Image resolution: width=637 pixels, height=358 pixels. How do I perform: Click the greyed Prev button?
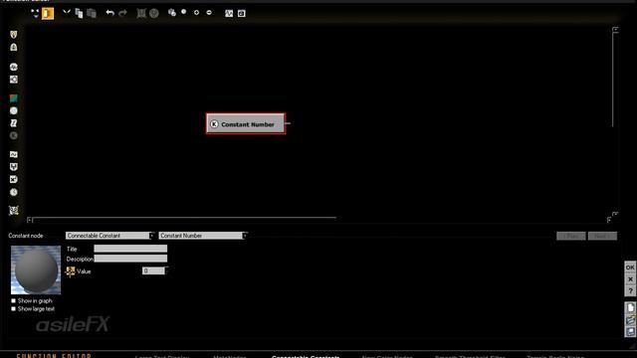pyautogui.click(x=570, y=236)
